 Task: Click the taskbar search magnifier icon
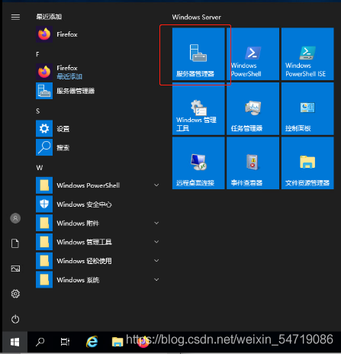pos(40,342)
